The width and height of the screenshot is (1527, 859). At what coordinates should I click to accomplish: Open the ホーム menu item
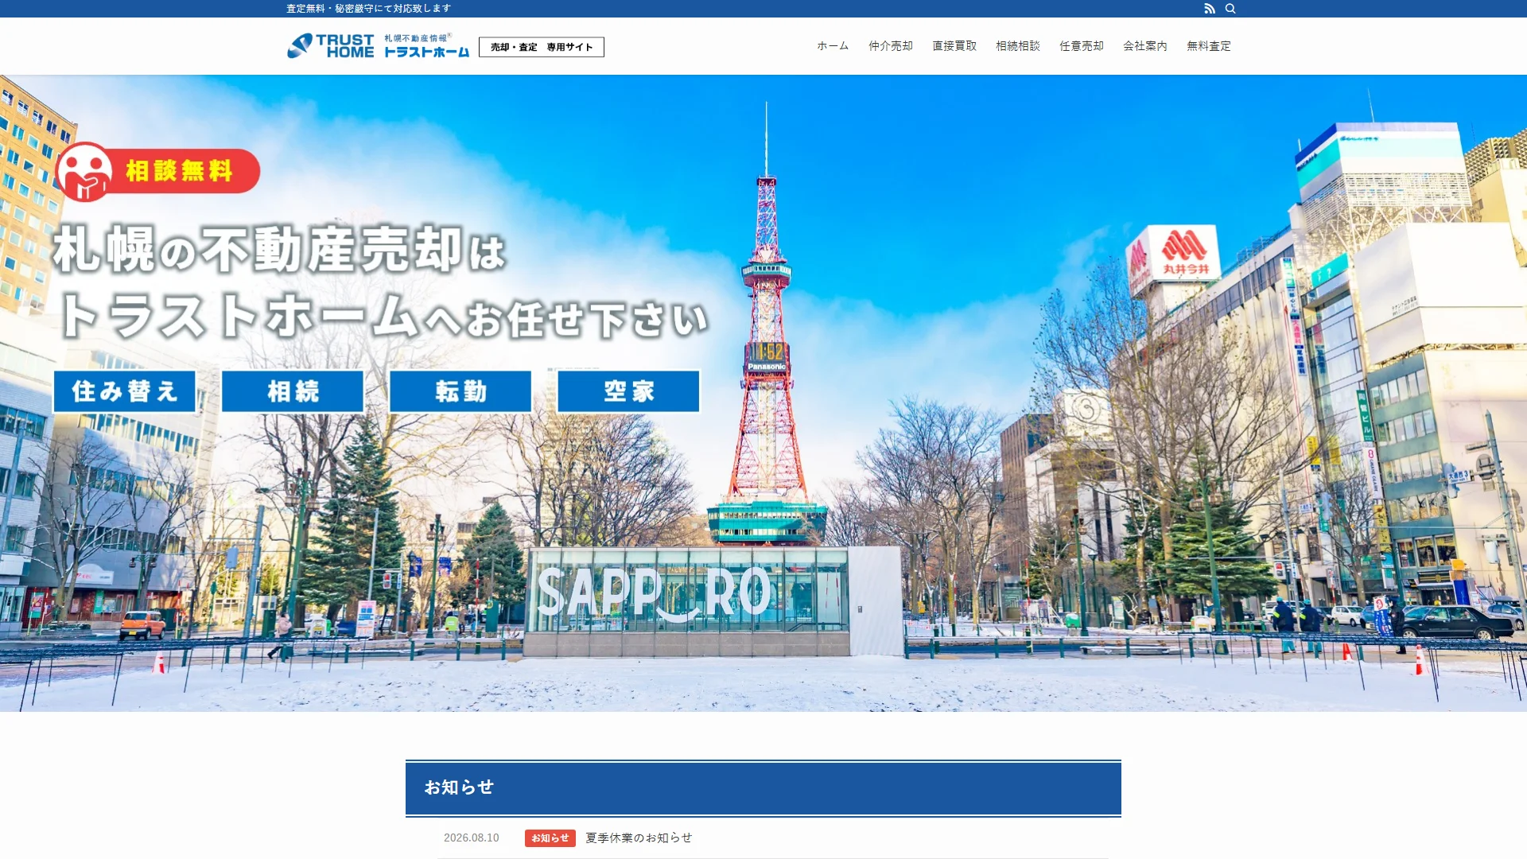[x=833, y=46]
